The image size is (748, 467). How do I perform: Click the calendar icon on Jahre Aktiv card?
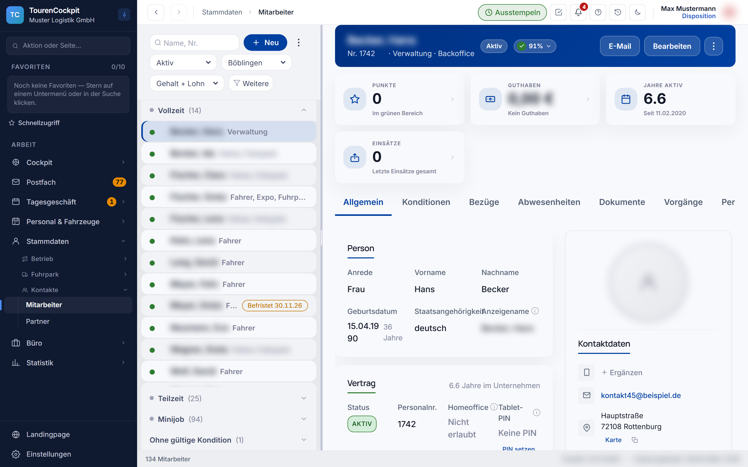point(626,99)
